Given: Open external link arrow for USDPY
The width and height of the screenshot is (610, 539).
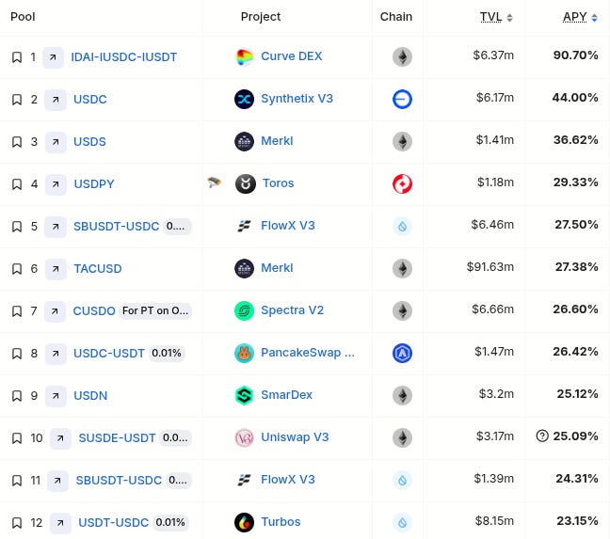Looking at the screenshot, I should coord(56,184).
